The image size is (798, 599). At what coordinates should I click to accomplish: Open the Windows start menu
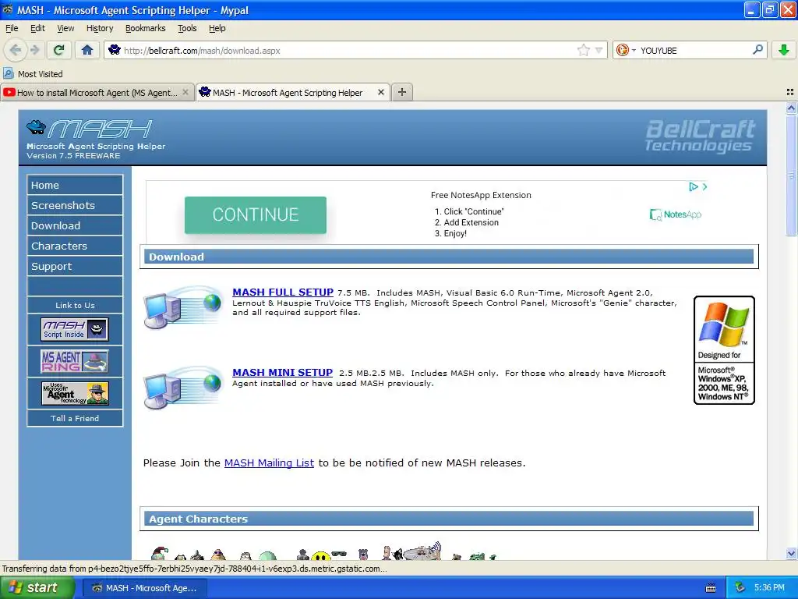tap(37, 588)
